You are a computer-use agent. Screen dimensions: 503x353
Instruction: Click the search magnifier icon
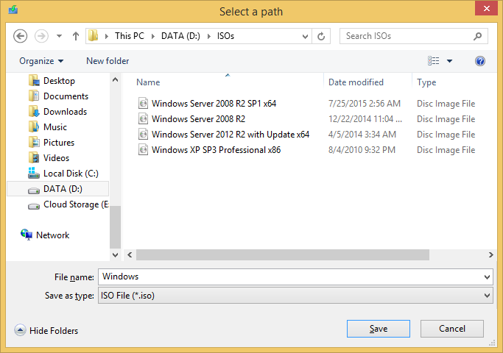tap(478, 36)
